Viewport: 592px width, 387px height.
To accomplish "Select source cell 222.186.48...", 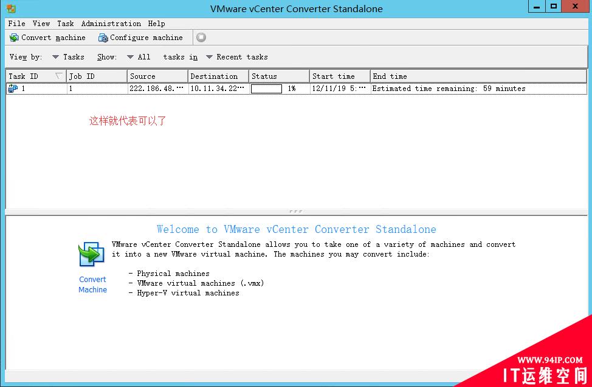I will [157, 89].
